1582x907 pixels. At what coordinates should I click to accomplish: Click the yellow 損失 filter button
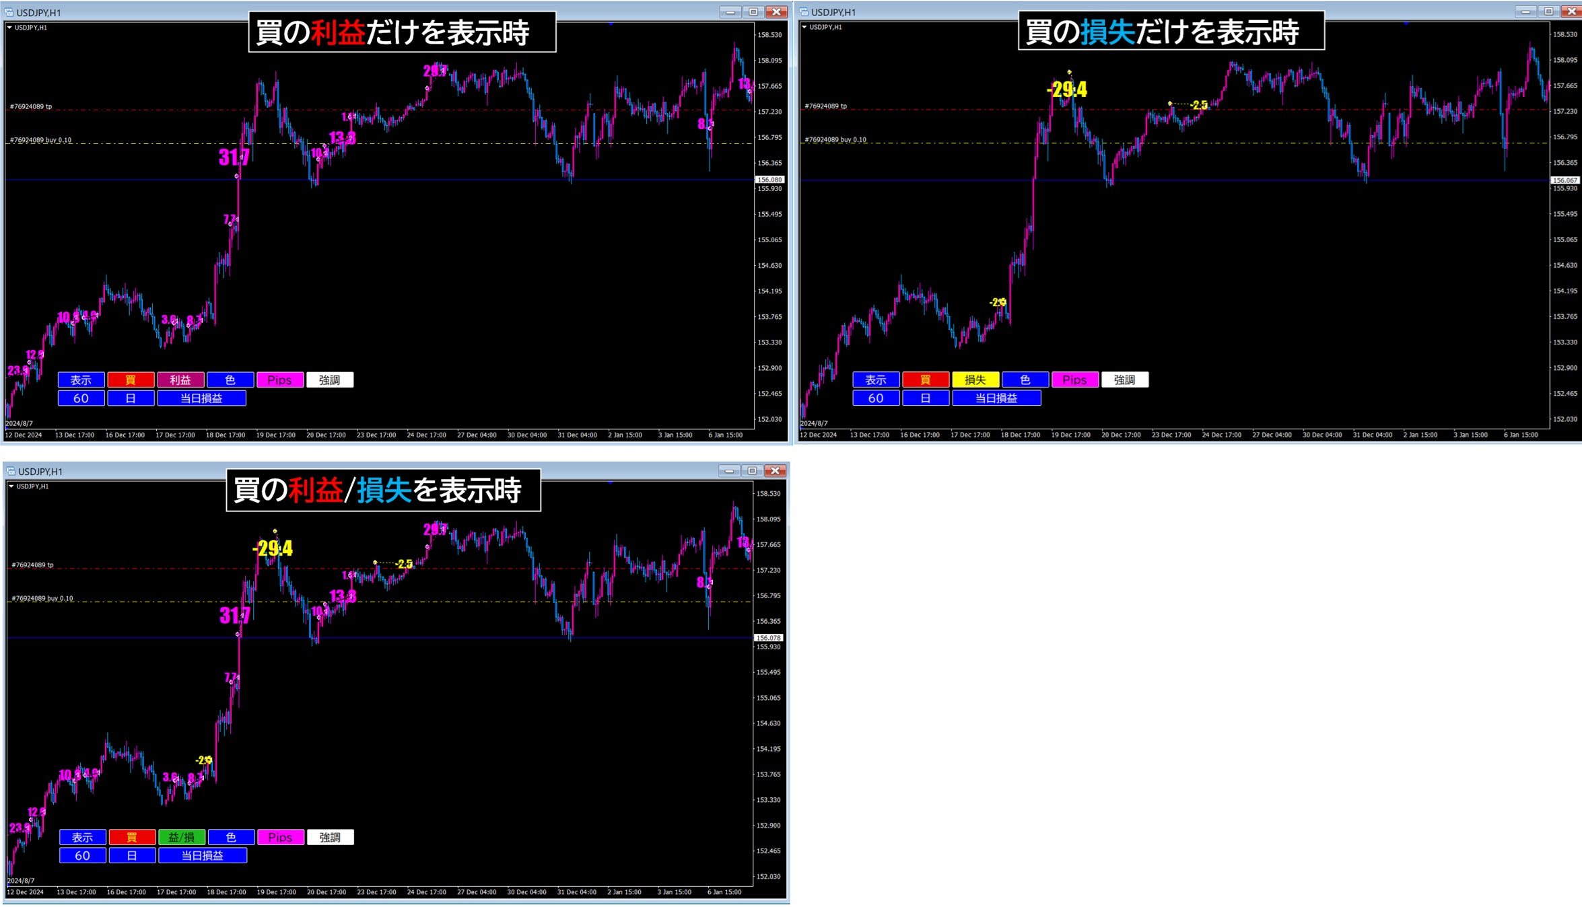coord(975,380)
